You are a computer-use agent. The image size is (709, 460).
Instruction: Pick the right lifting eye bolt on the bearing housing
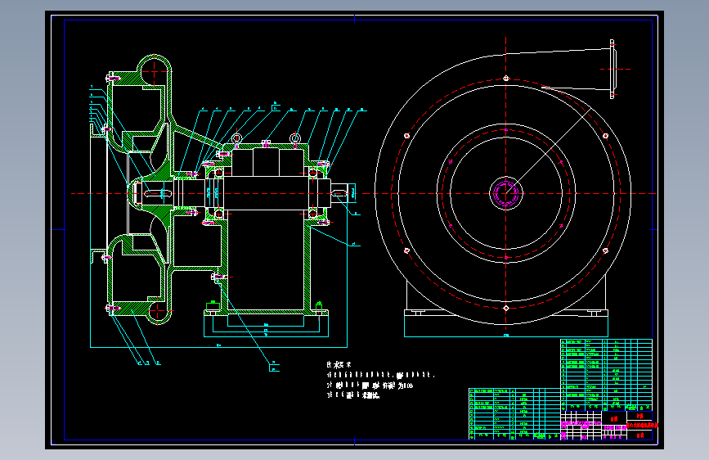295,139
